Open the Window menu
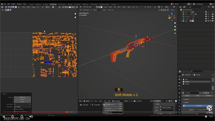The height and width of the screenshot is (121, 215). click(19, 4)
